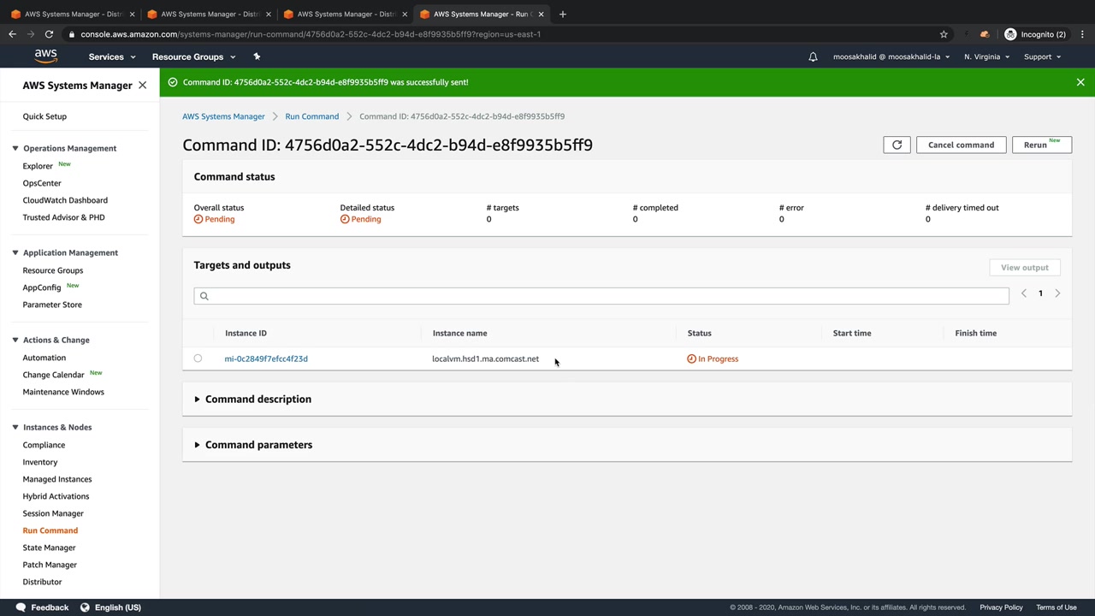The width and height of the screenshot is (1095, 616).
Task: Click the search icon in Targets and outputs
Action: tap(204, 296)
